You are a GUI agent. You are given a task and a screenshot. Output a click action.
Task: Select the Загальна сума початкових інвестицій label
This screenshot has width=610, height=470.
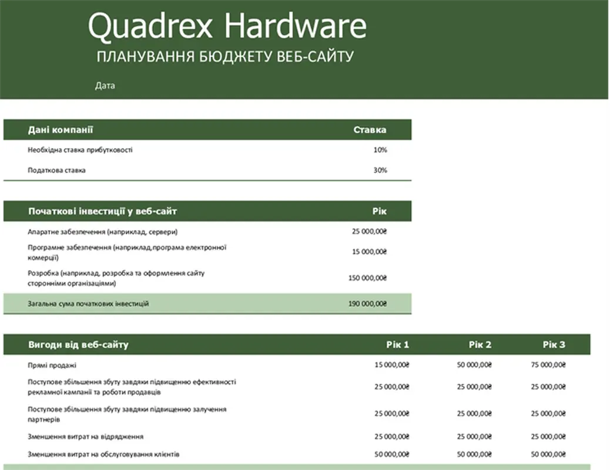[x=88, y=304]
